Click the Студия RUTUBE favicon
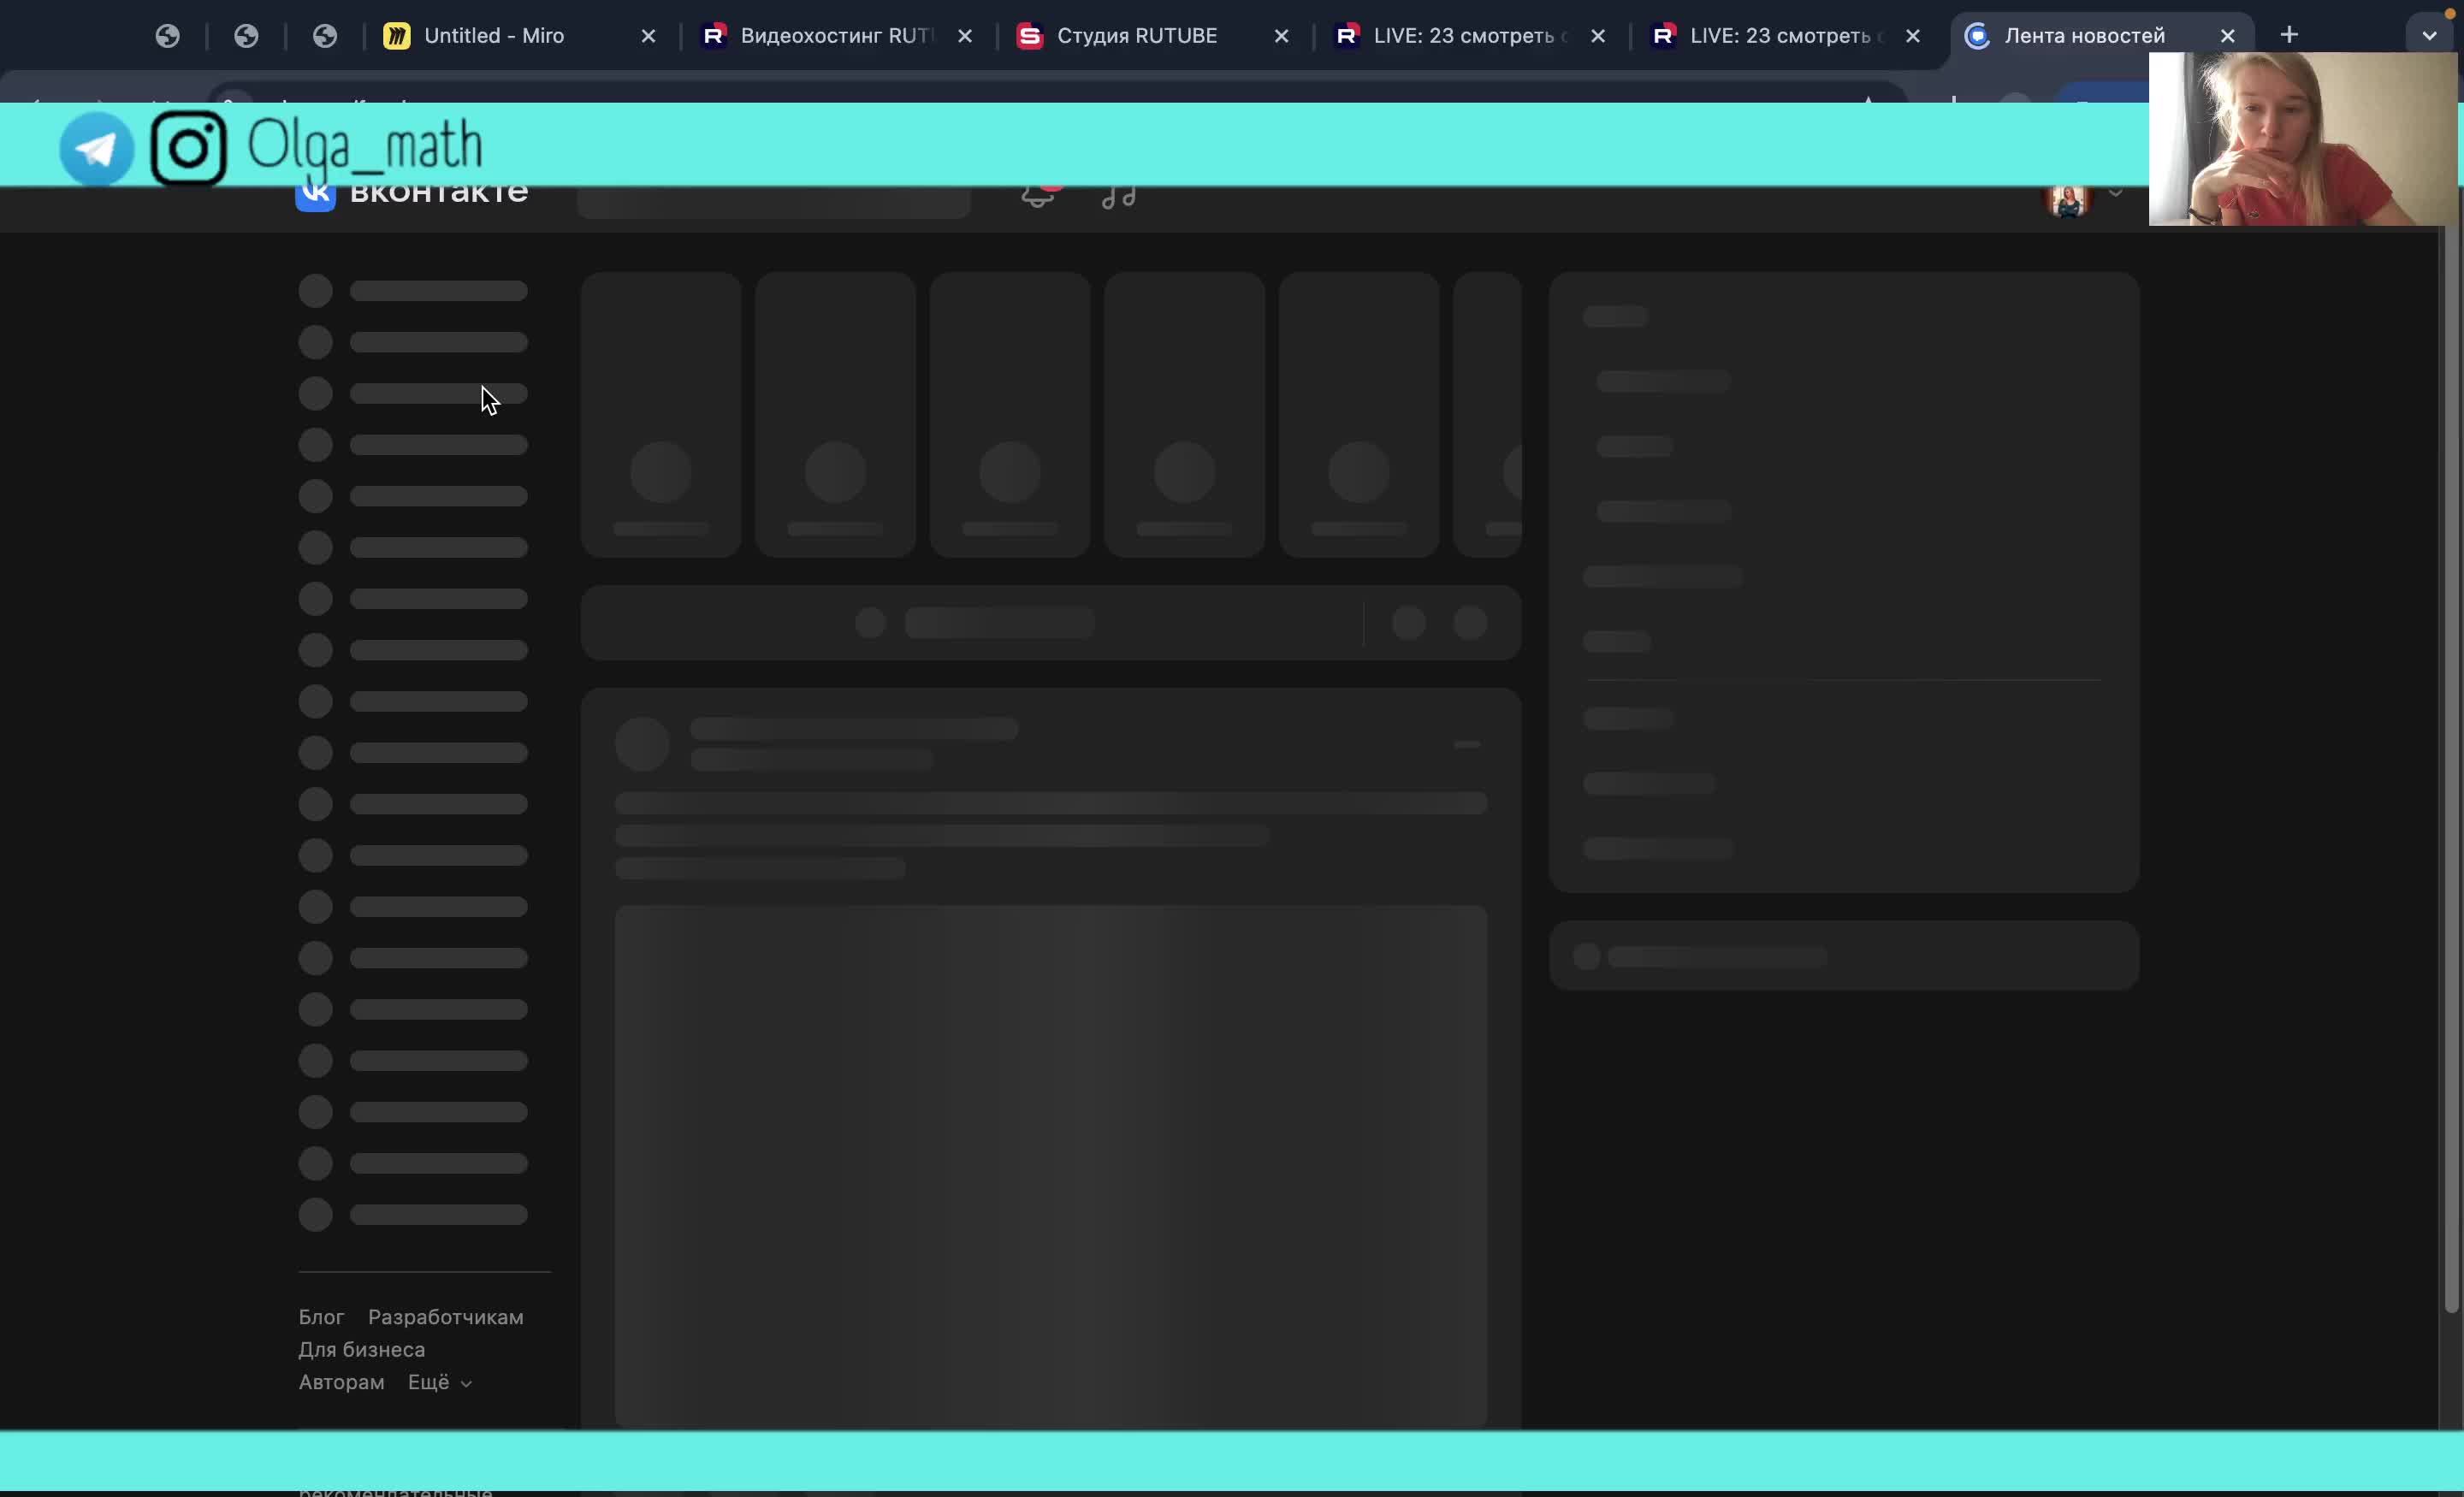This screenshot has width=2464, height=1497. click(1030, 36)
